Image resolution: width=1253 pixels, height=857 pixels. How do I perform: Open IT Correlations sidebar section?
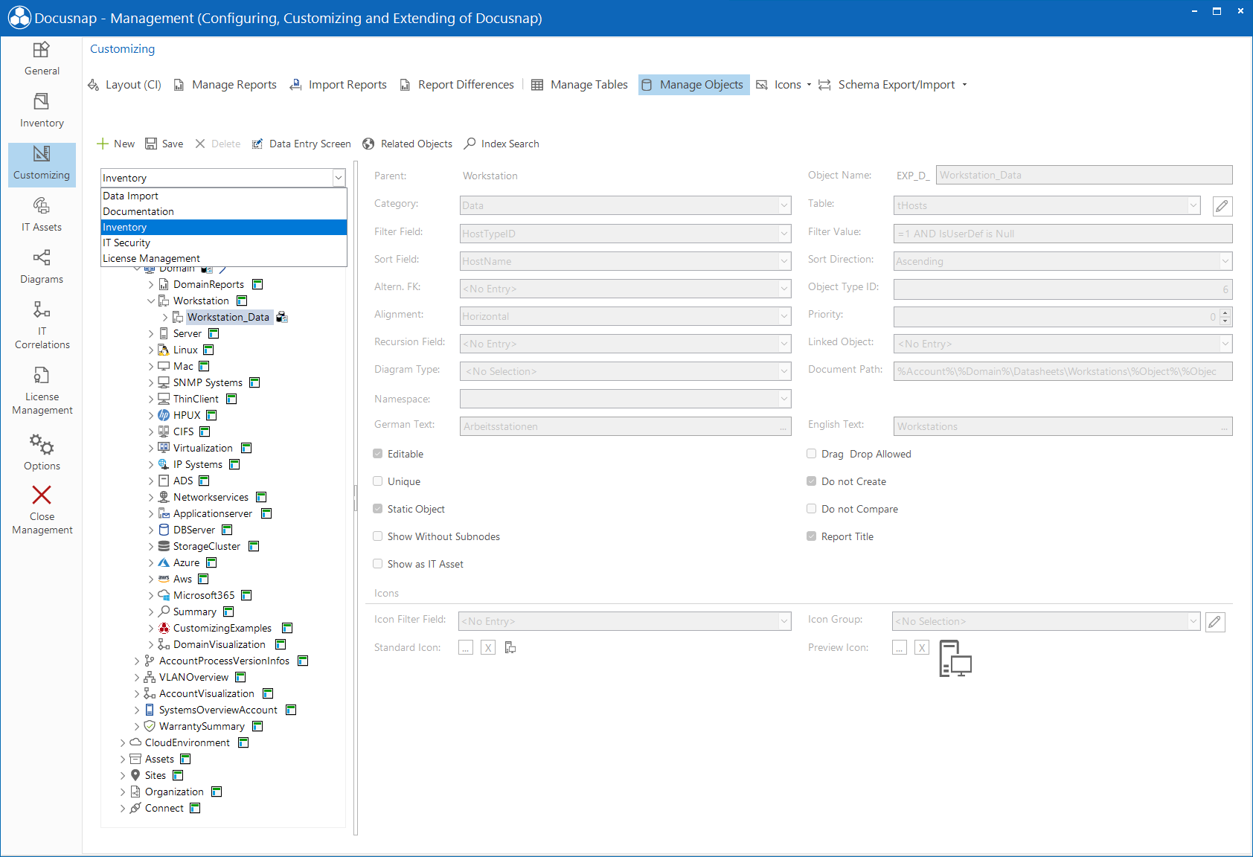click(x=42, y=325)
